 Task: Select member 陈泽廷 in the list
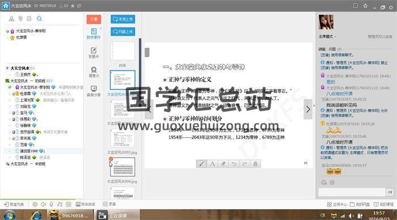tap(26, 158)
